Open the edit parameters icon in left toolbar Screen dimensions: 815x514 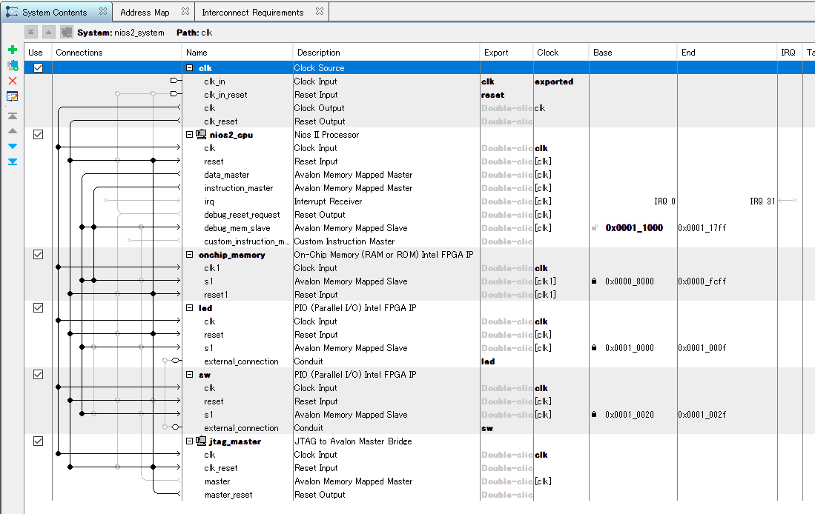coord(13,96)
